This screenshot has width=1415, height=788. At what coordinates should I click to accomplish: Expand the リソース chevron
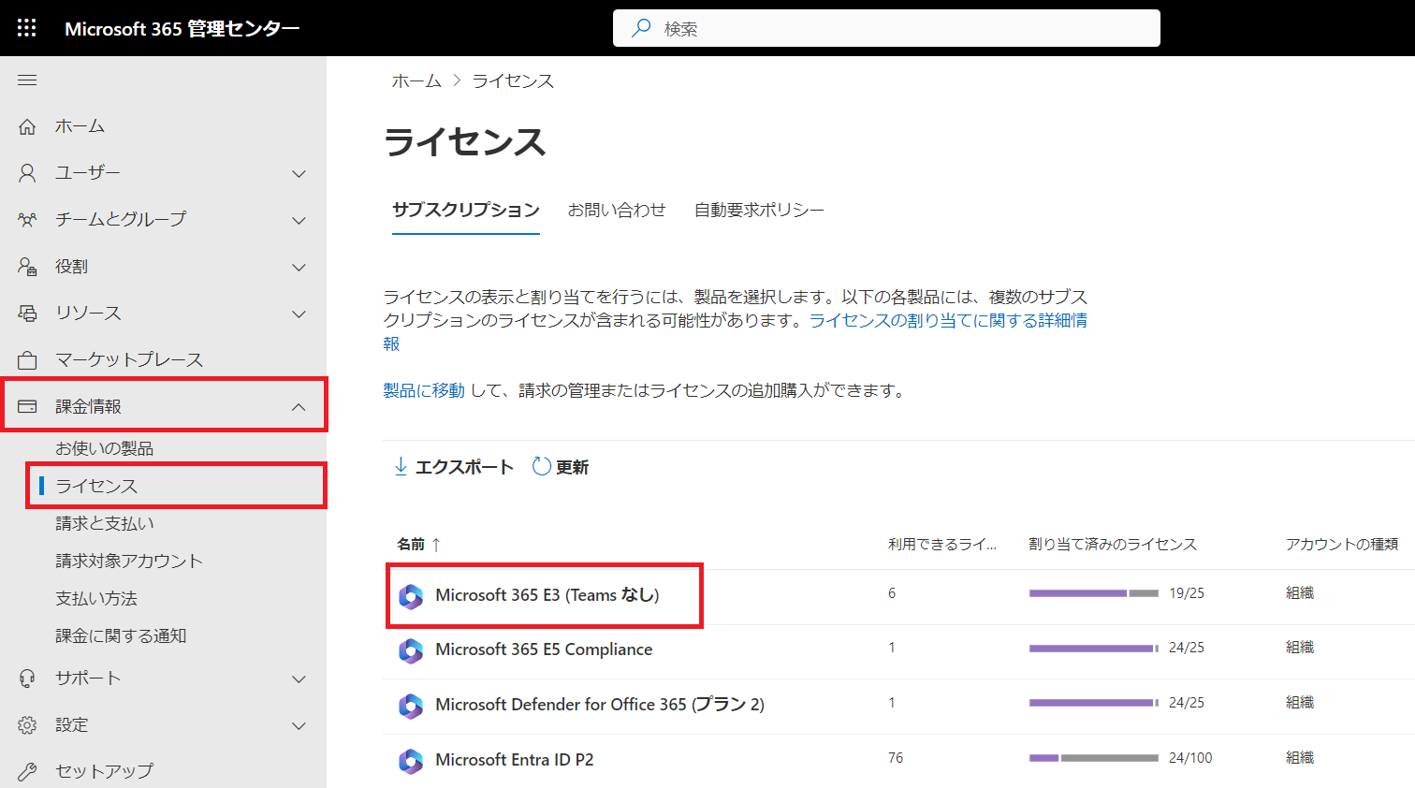coord(299,314)
